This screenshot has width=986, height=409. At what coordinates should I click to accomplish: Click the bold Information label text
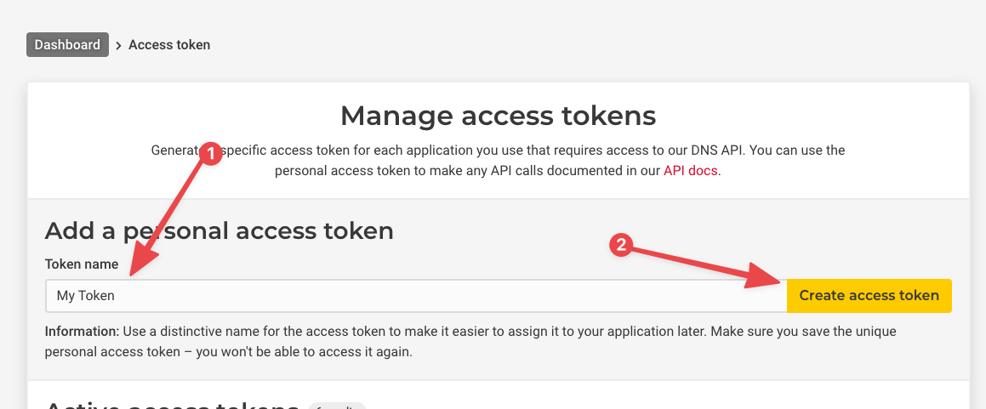click(x=82, y=331)
